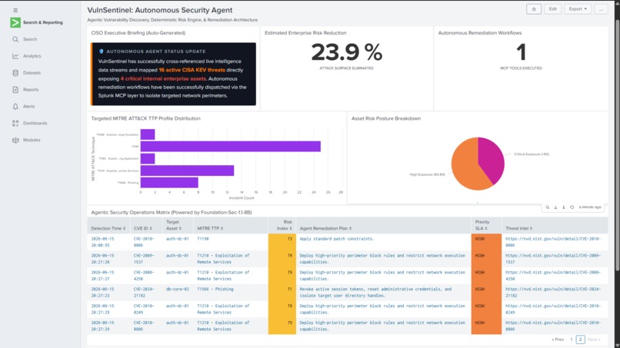Export the panel with the download icon
Viewport: 620px width, 348px height.
[555, 207]
